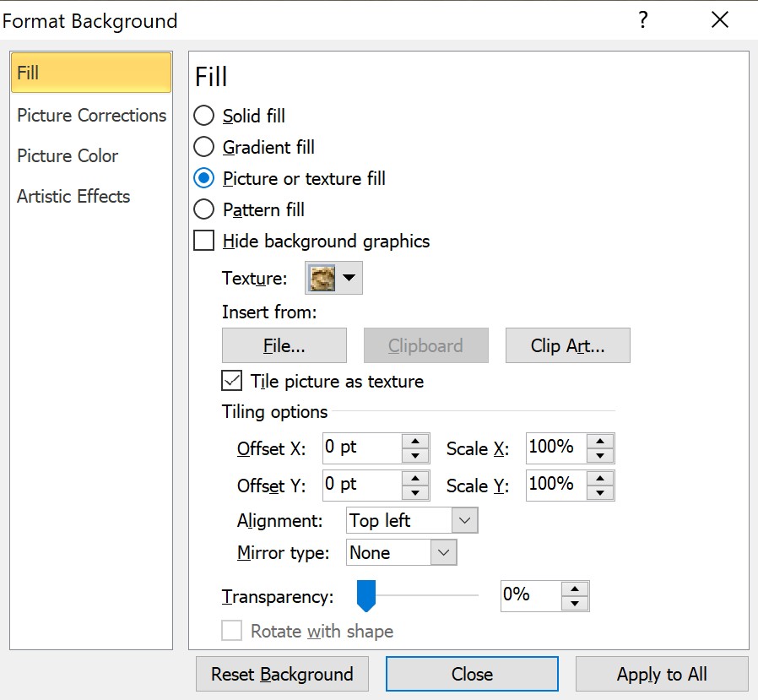The image size is (758, 700).
Task: Click the File... insert button
Action: tap(284, 346)
